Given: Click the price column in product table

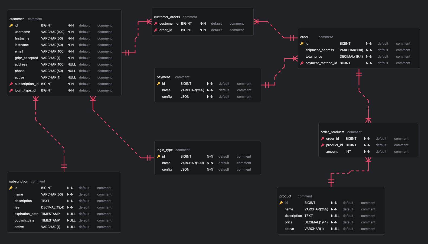Looking at the screenshot, I should click(289, 222).
